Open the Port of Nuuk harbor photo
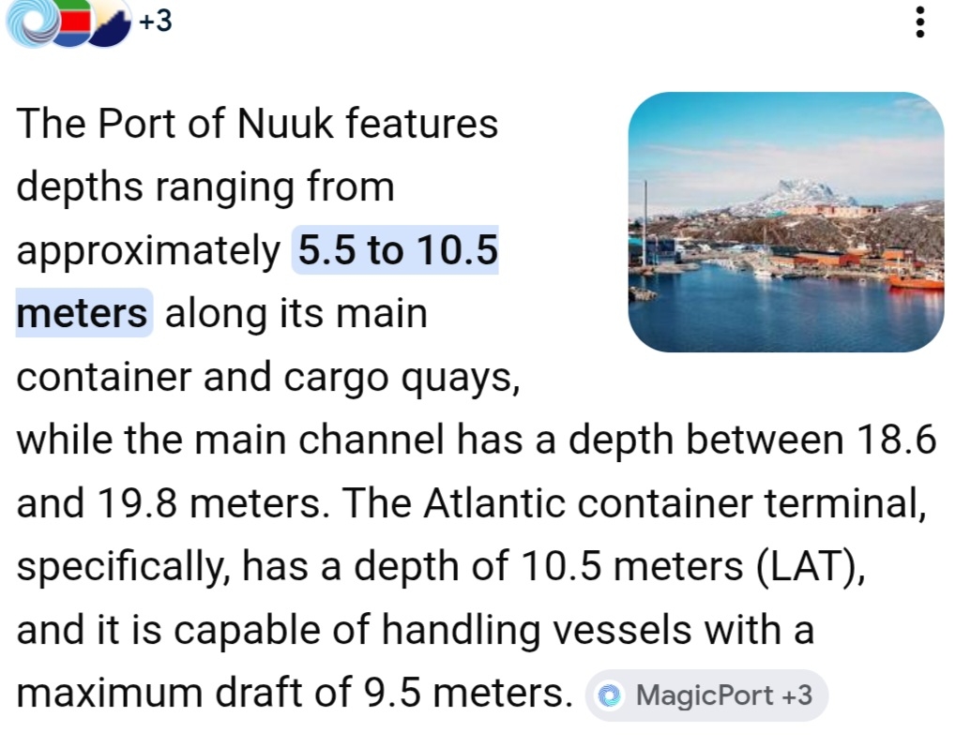The width and height of the screenshot is (971, 747). (786, 222)
